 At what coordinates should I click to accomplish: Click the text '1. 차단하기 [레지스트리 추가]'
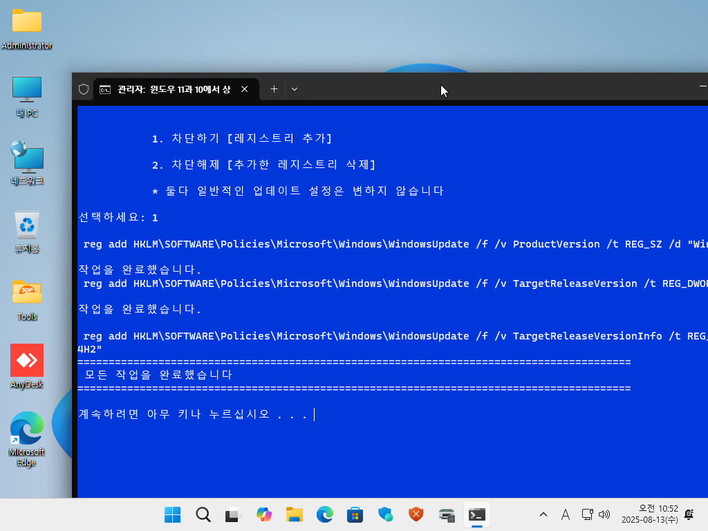click(243, 138)
